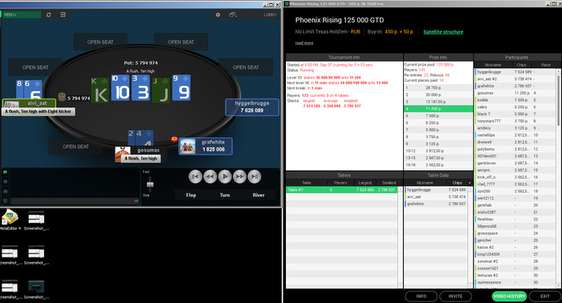
Task: Select the Table #7 row
Action: pyautogui.click(x=341, y=190)
